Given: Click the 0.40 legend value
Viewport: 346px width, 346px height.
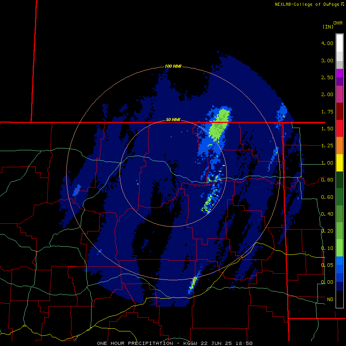Looking at the screenshot, I should click(x=327, y=214).
